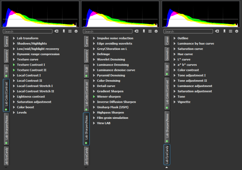Toggle the green-marked Texture Contrast I module
The height and width of the screenshot is (170, 242).
pyautogui.click(x=14, y=64)
